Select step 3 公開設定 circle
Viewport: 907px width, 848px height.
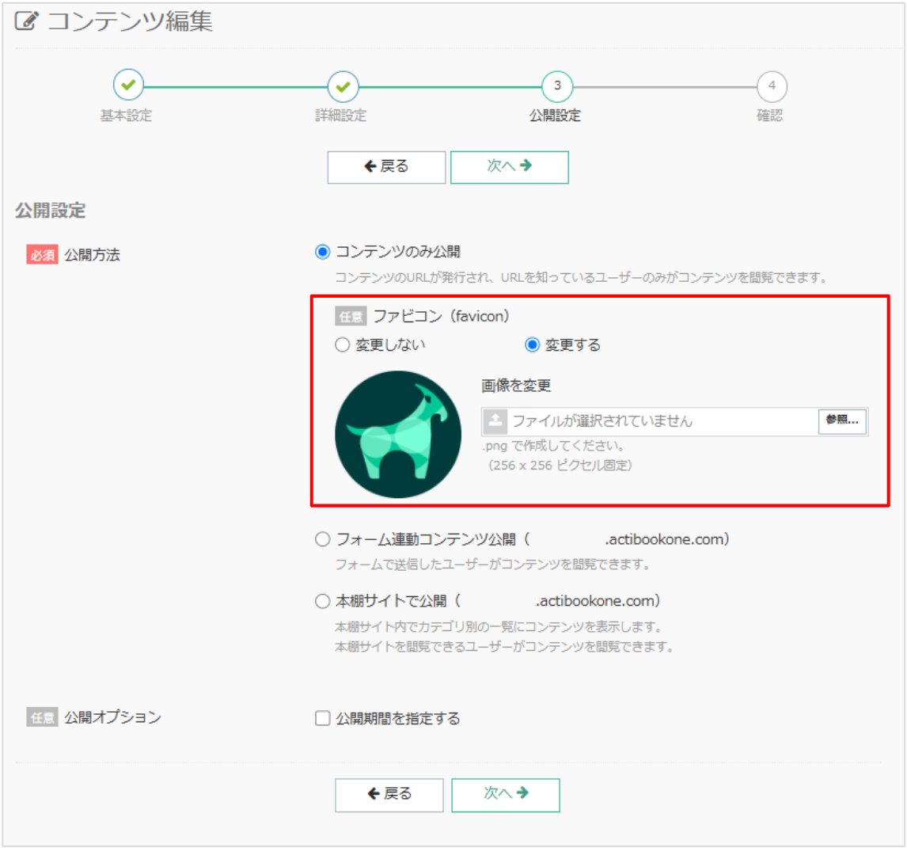556,86
